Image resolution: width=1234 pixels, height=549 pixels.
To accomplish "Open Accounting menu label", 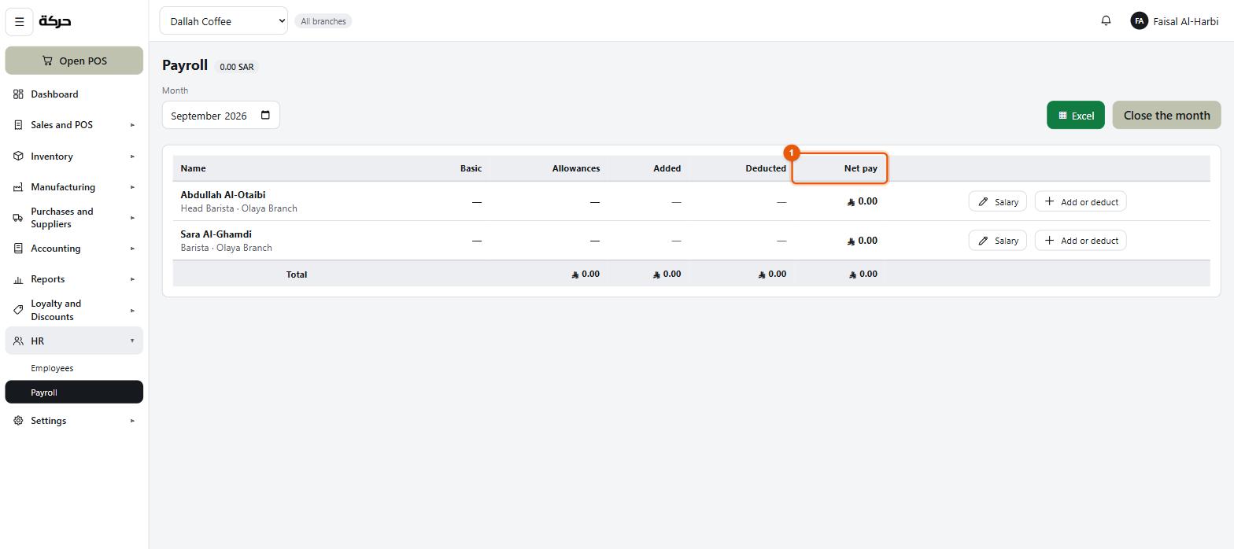I will 56,249.
